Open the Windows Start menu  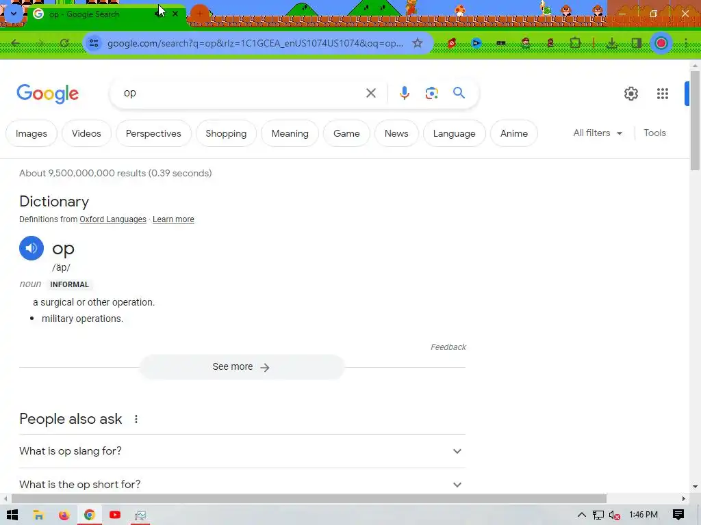click(x=12, y=515)
